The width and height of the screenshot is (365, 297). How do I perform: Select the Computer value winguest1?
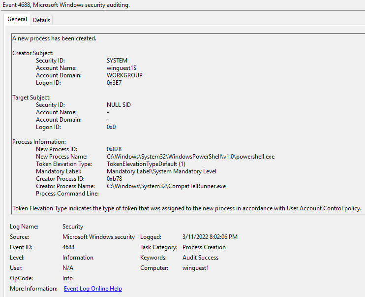tap(196, 268)
